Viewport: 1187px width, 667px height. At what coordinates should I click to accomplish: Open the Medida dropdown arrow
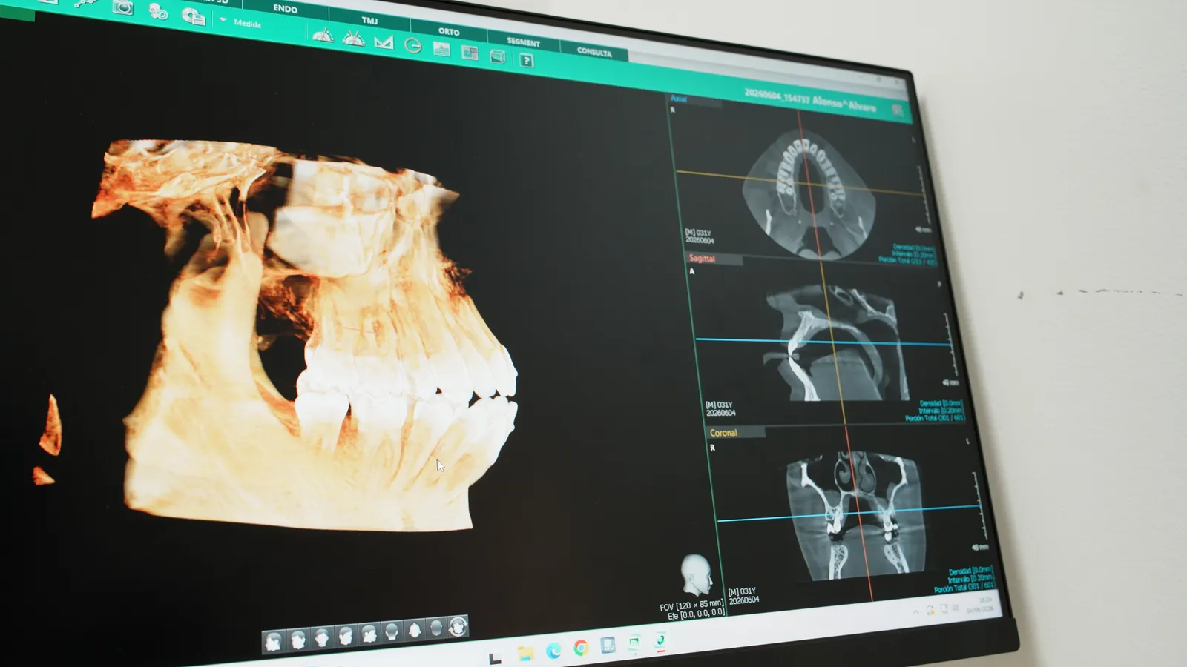[223, 20]
